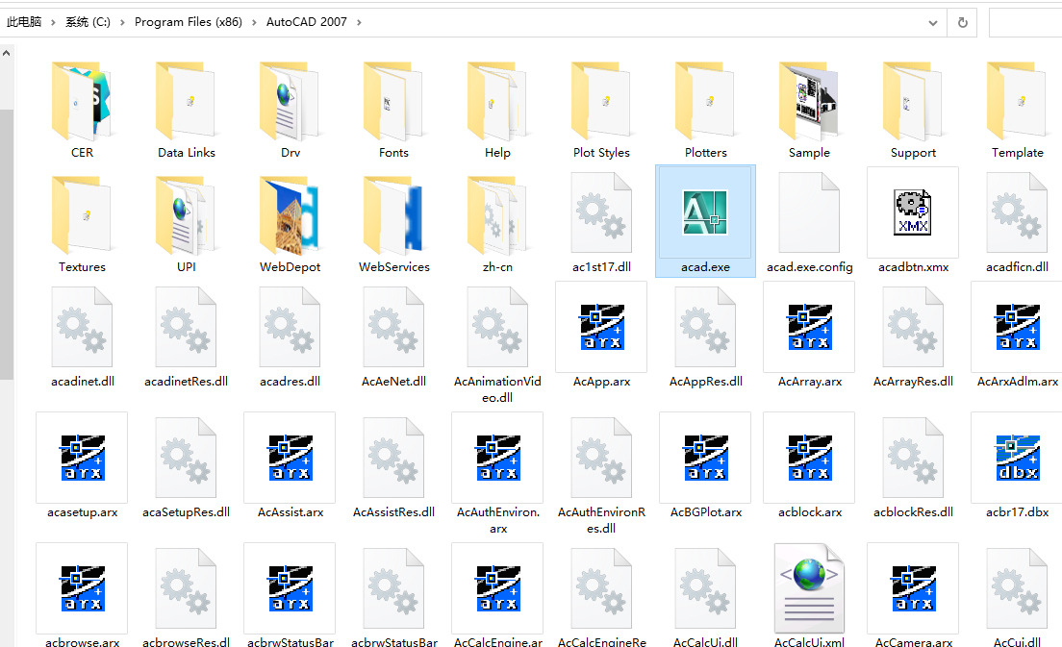Collapse the navigation pane up arrow
Screen dimensions: 1062x647
point(6,52)
